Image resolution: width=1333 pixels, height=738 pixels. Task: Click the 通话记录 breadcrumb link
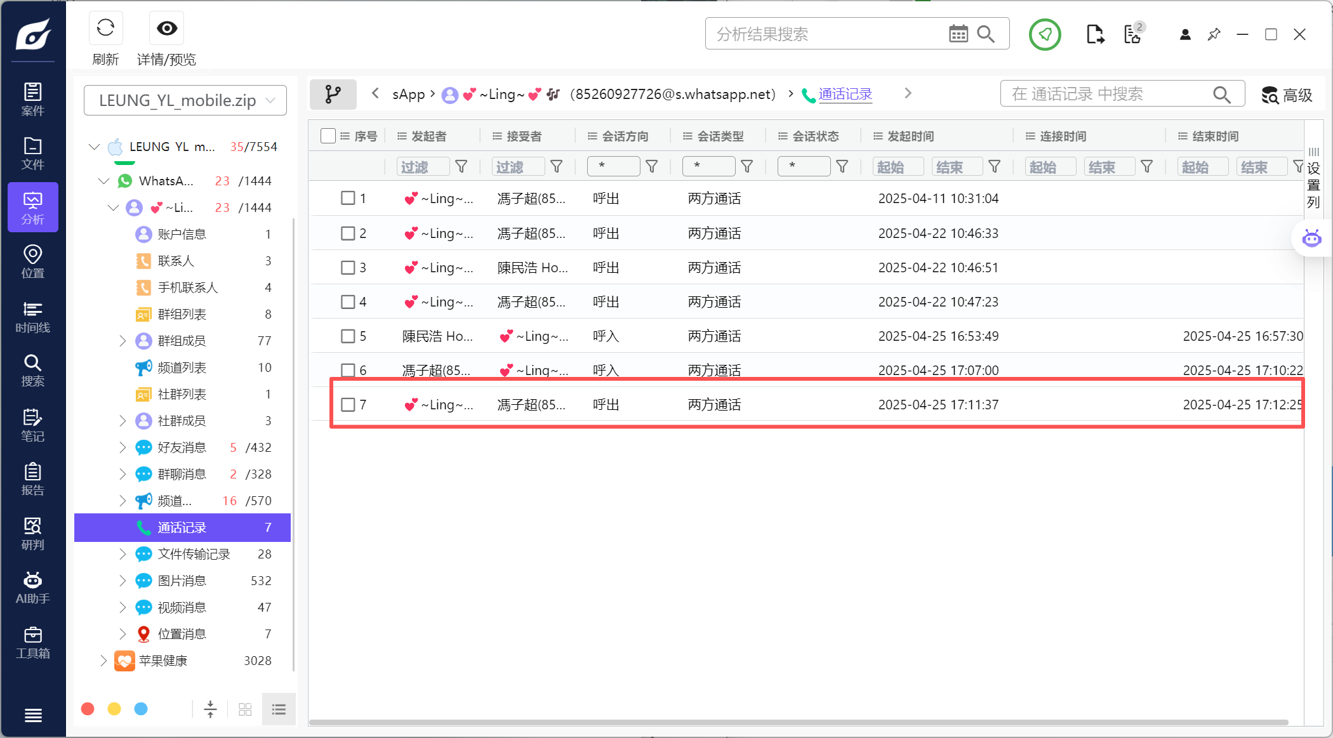pos(845,95)
